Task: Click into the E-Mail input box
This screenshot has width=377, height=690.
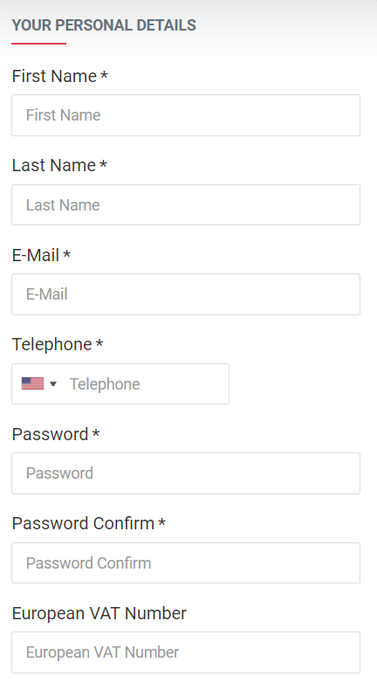Action: click(186, 294)
